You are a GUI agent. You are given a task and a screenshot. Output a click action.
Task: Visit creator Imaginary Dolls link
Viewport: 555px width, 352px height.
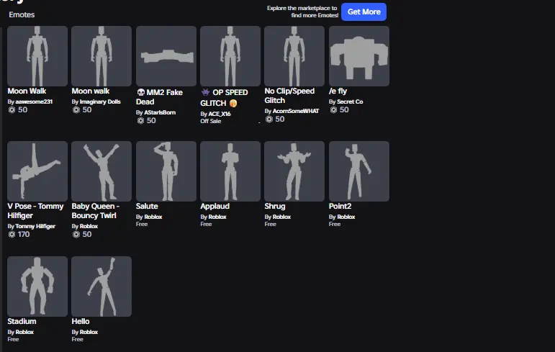pyautogui.click(x=100, y=101)
